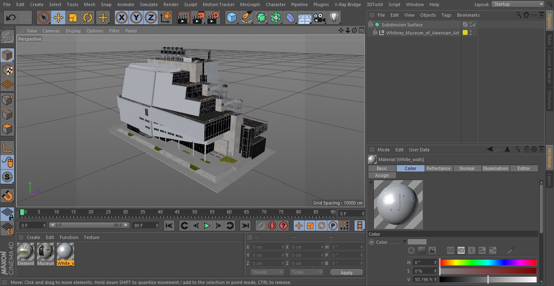
Task: Select the Spline Pen tool
Action: coord(246,17)
